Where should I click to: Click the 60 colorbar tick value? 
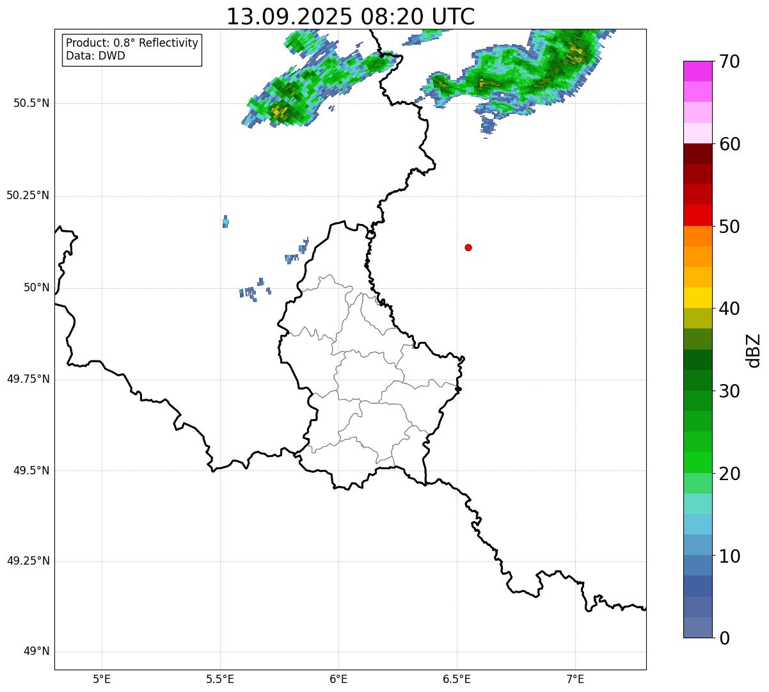tap(729, 144)
